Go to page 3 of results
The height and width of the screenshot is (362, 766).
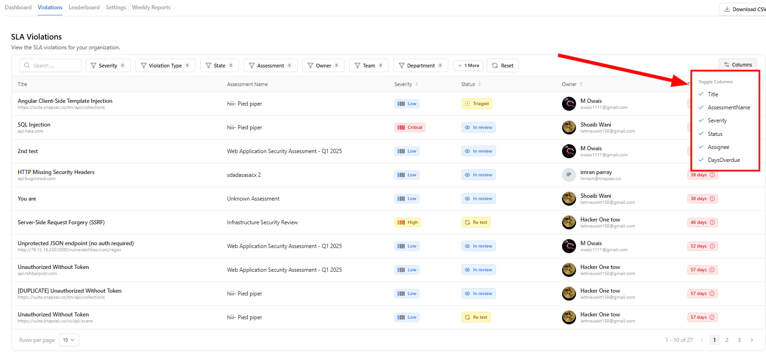pos(739,340)
